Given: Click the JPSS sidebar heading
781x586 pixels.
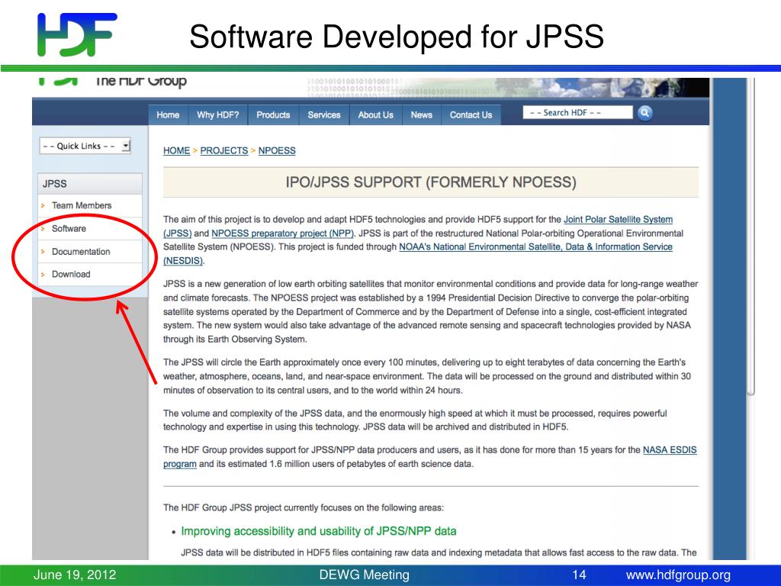Looking at the screenshot, I should click(x=90, y=184).
